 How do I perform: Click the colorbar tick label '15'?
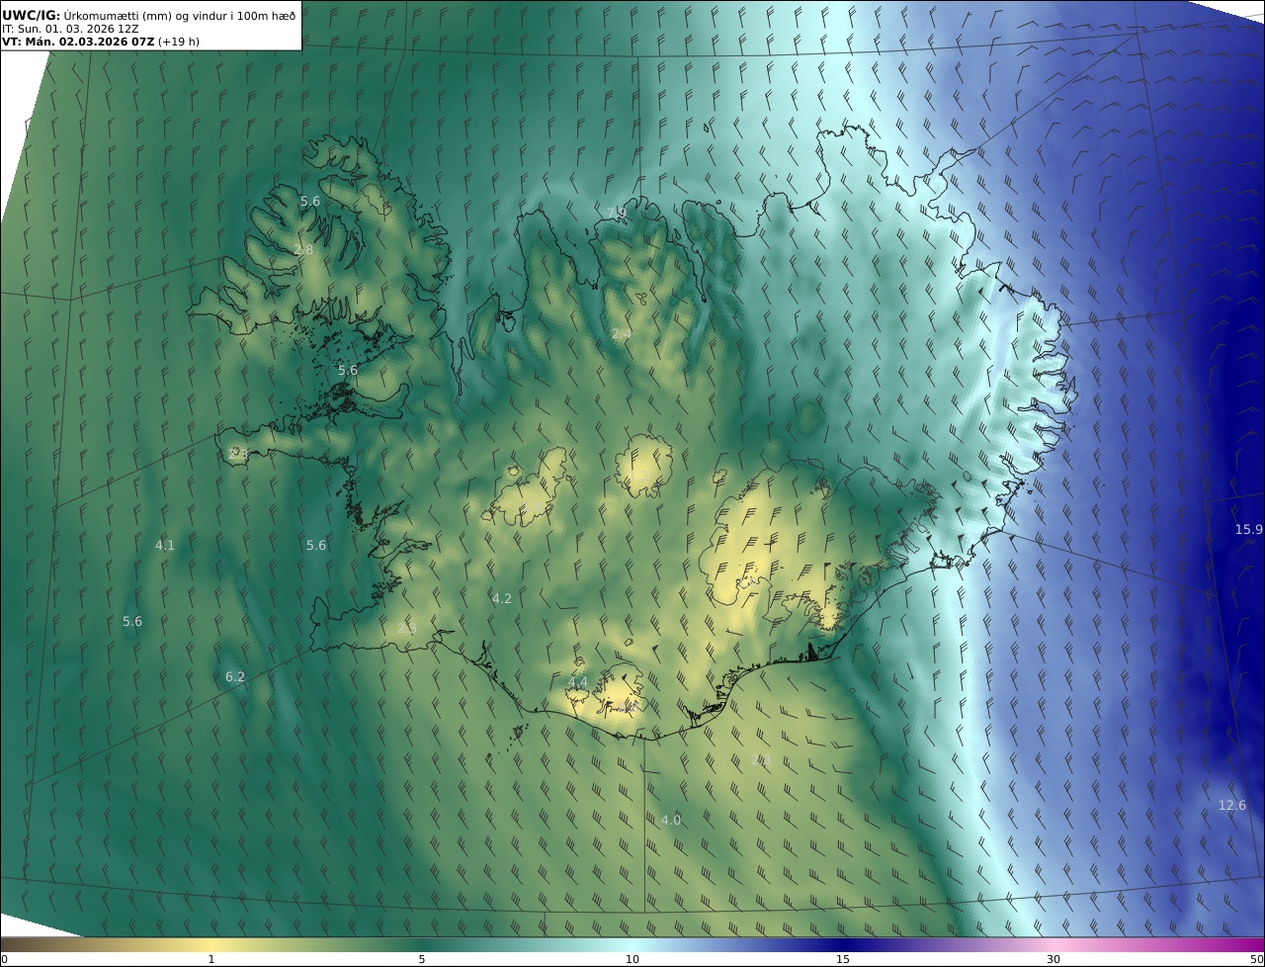pos(843,960)
